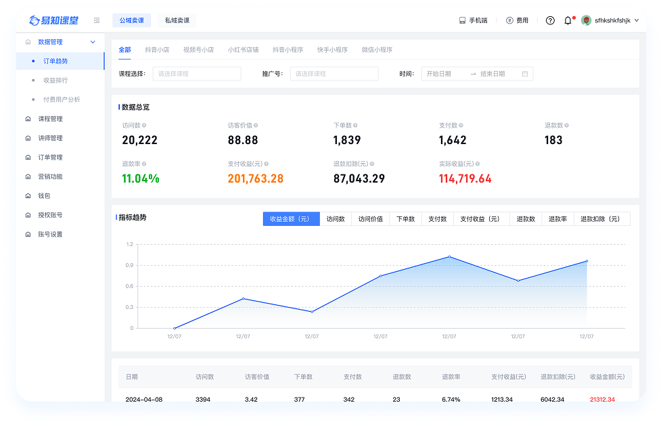Open the 课程选择 course dropdown
The image size is (663, 426).
(x=196, y=74)
